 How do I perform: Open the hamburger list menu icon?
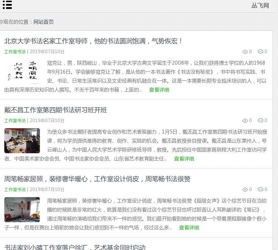coord(7,5)
